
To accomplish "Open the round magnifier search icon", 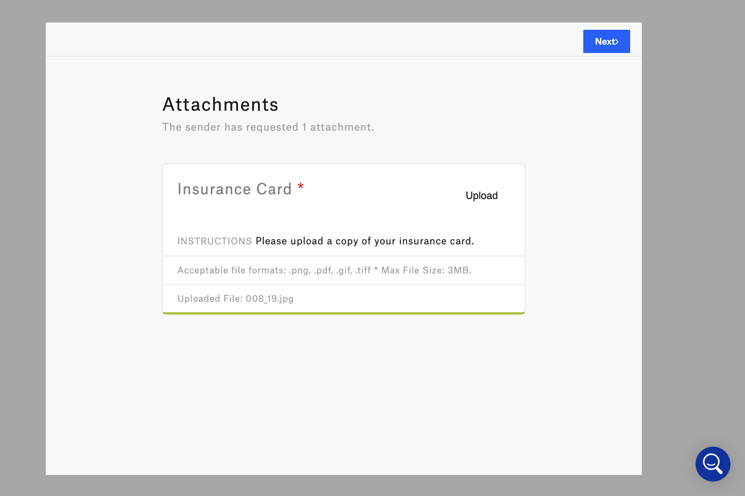I will pyautogui.click(x=713, y=464).
